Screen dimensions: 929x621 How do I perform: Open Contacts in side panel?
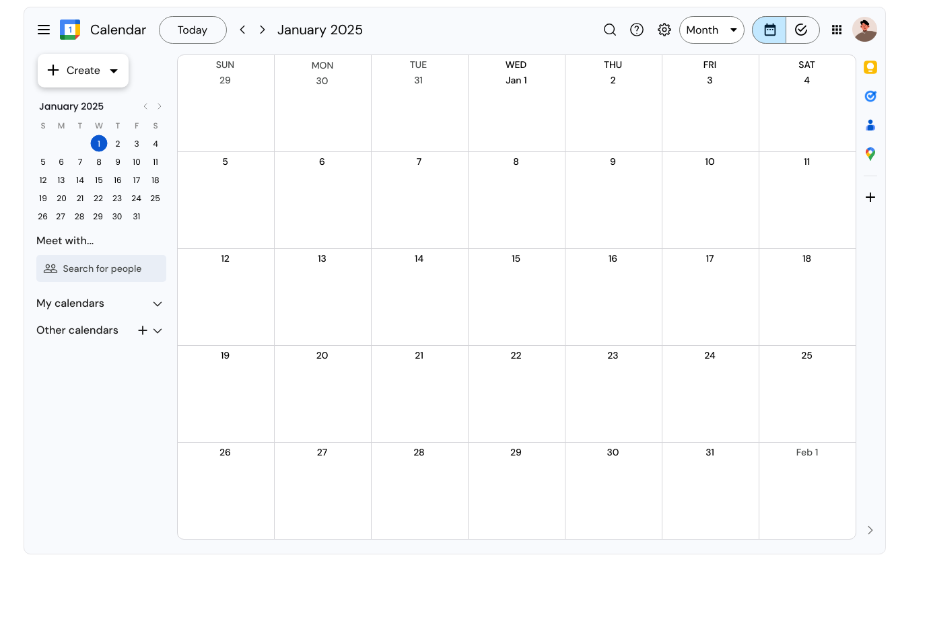coord(870,125)
